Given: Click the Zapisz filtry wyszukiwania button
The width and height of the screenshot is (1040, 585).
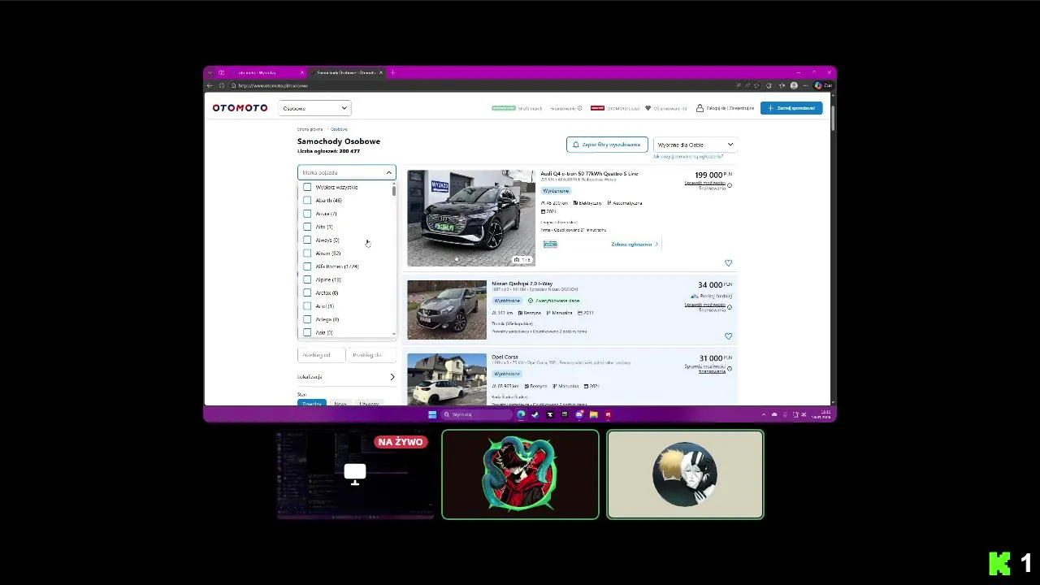Looking at the screenshot, I should [x=607, y=145].
